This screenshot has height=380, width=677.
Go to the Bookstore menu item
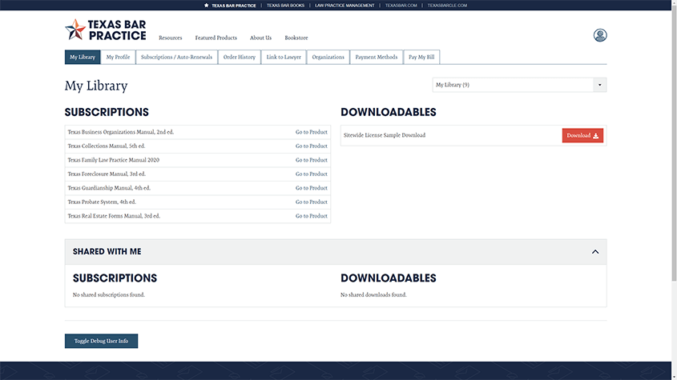click(296, 38)
